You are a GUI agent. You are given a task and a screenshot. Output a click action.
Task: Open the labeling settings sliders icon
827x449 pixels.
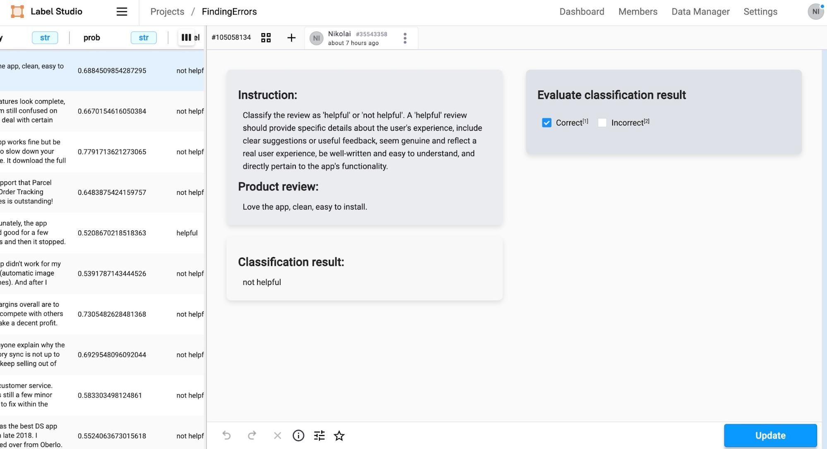click(319, 435)
